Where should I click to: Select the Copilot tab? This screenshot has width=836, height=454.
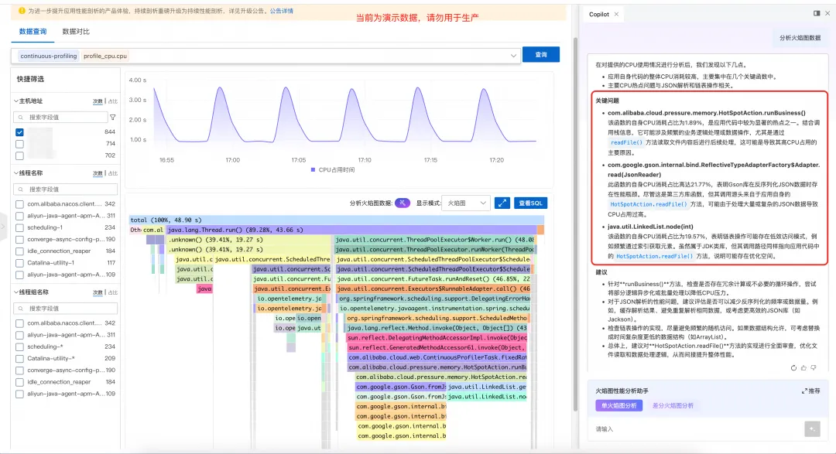pyautogui.click(x=598, y=15)
